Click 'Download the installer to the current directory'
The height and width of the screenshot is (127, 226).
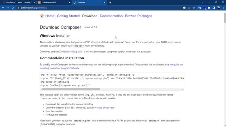point(69,104)
